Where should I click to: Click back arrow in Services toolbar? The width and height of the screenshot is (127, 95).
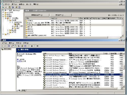coord(2,46)
